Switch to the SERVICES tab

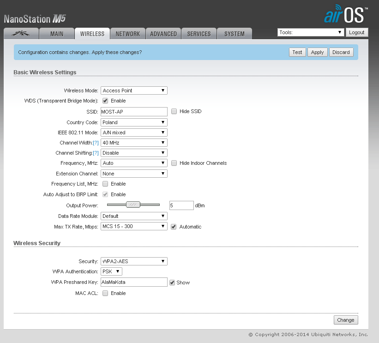click(x=199, y=34)
